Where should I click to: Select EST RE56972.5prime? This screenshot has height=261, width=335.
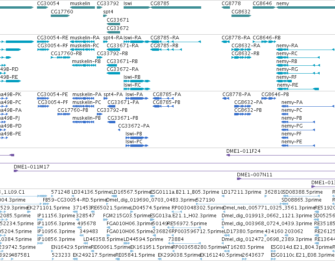click(x=187, y=224)
